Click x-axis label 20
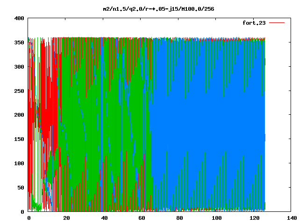The width and height of the screenshot is (299, 224). 66,218
